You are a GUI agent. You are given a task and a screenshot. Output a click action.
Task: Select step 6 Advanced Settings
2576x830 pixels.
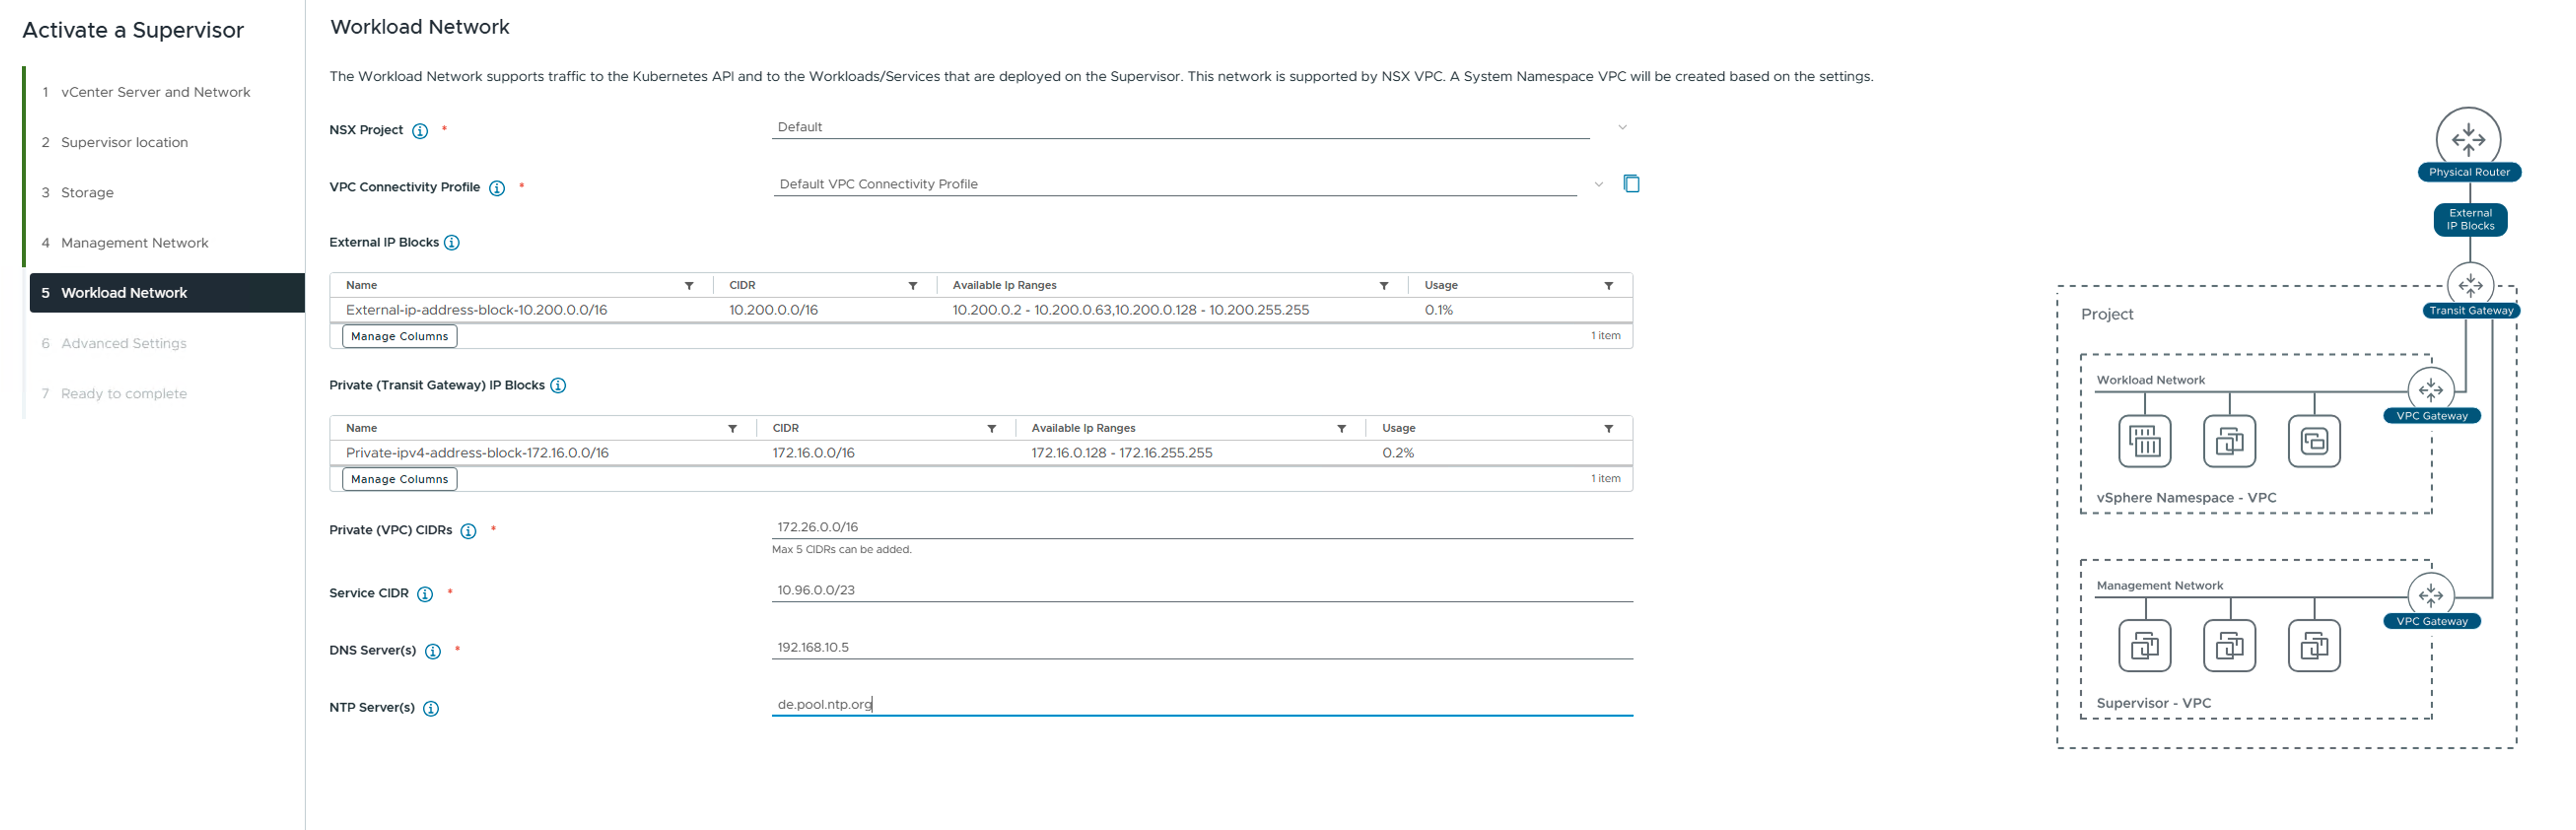point(123,344)
